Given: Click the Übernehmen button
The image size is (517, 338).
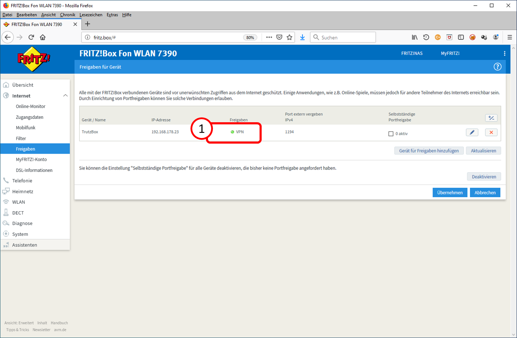Looking at the screenshot, I should 450,193.
